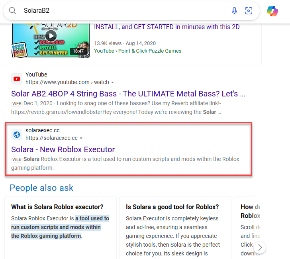Viewport: 290px width, 259px height.
Task: Click the solaraexec.cc globe favicon
Action: click(17, 134)
